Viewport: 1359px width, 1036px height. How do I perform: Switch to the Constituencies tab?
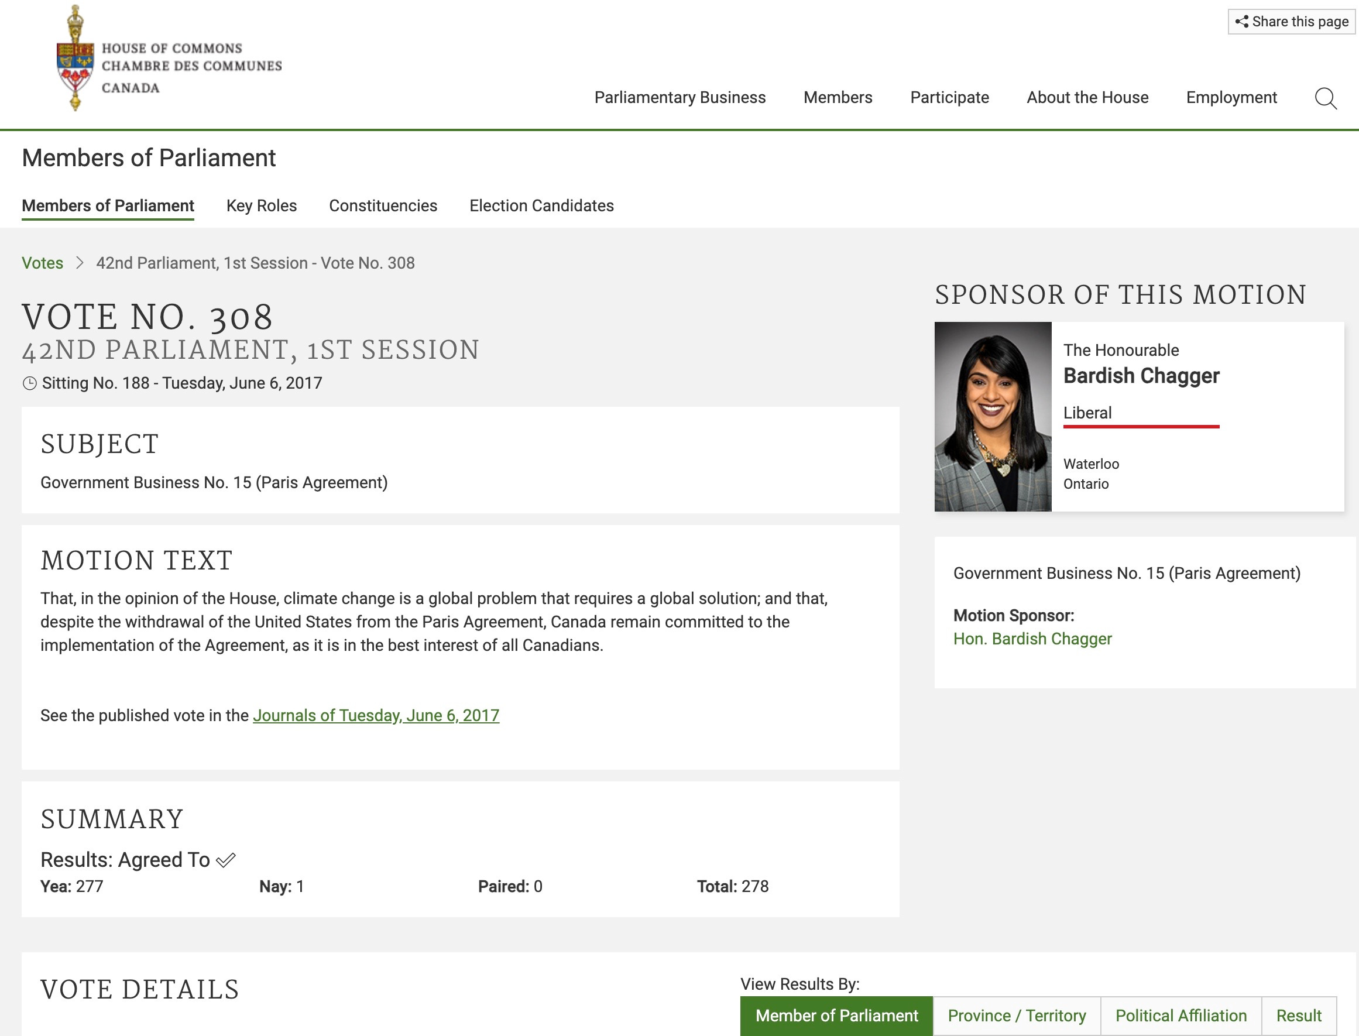pyautogui.click(x=383, y=205)
